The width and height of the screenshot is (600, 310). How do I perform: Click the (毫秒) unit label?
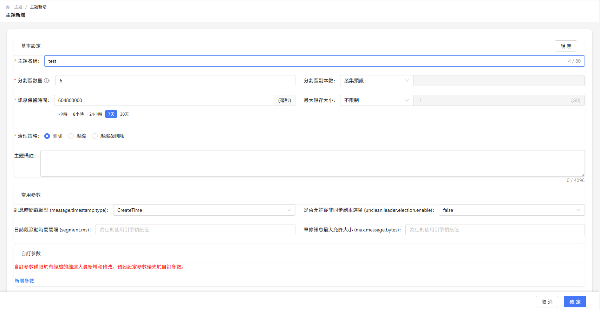[x=285, y=100]
